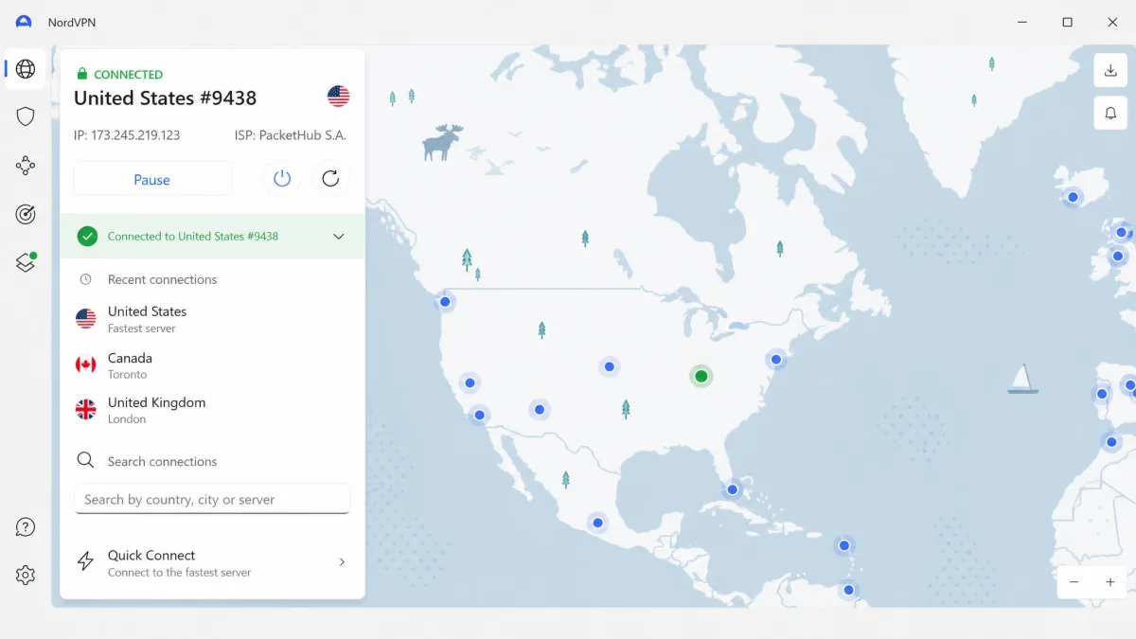Zoom out the map with minus button
The height and width of the screenshot is (639, 1136).
tap(1074, 582)
